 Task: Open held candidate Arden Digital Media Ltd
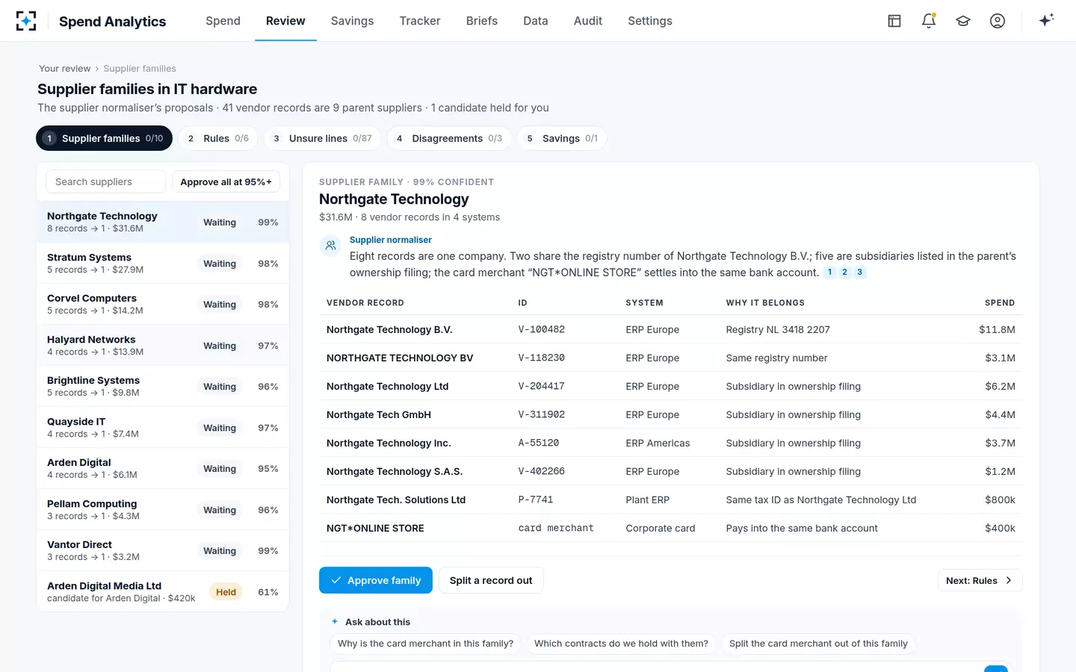tap(163, 591)
